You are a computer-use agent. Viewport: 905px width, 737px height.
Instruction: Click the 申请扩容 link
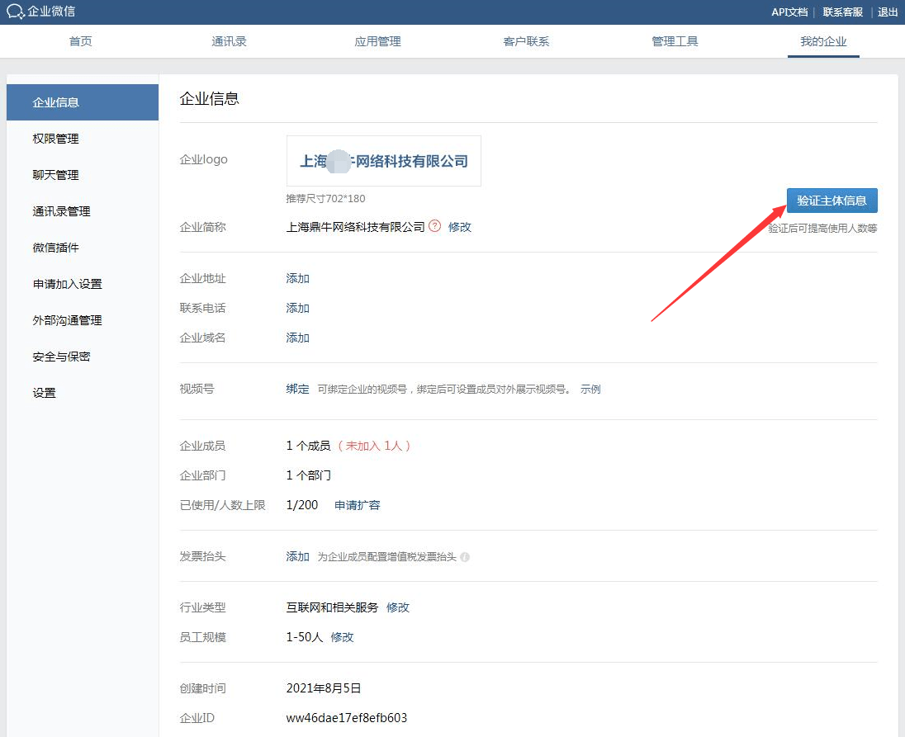[358, 505]
